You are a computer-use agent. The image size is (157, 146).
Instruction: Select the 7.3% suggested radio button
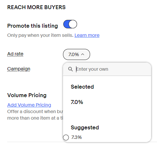click(x=66, y=138)
